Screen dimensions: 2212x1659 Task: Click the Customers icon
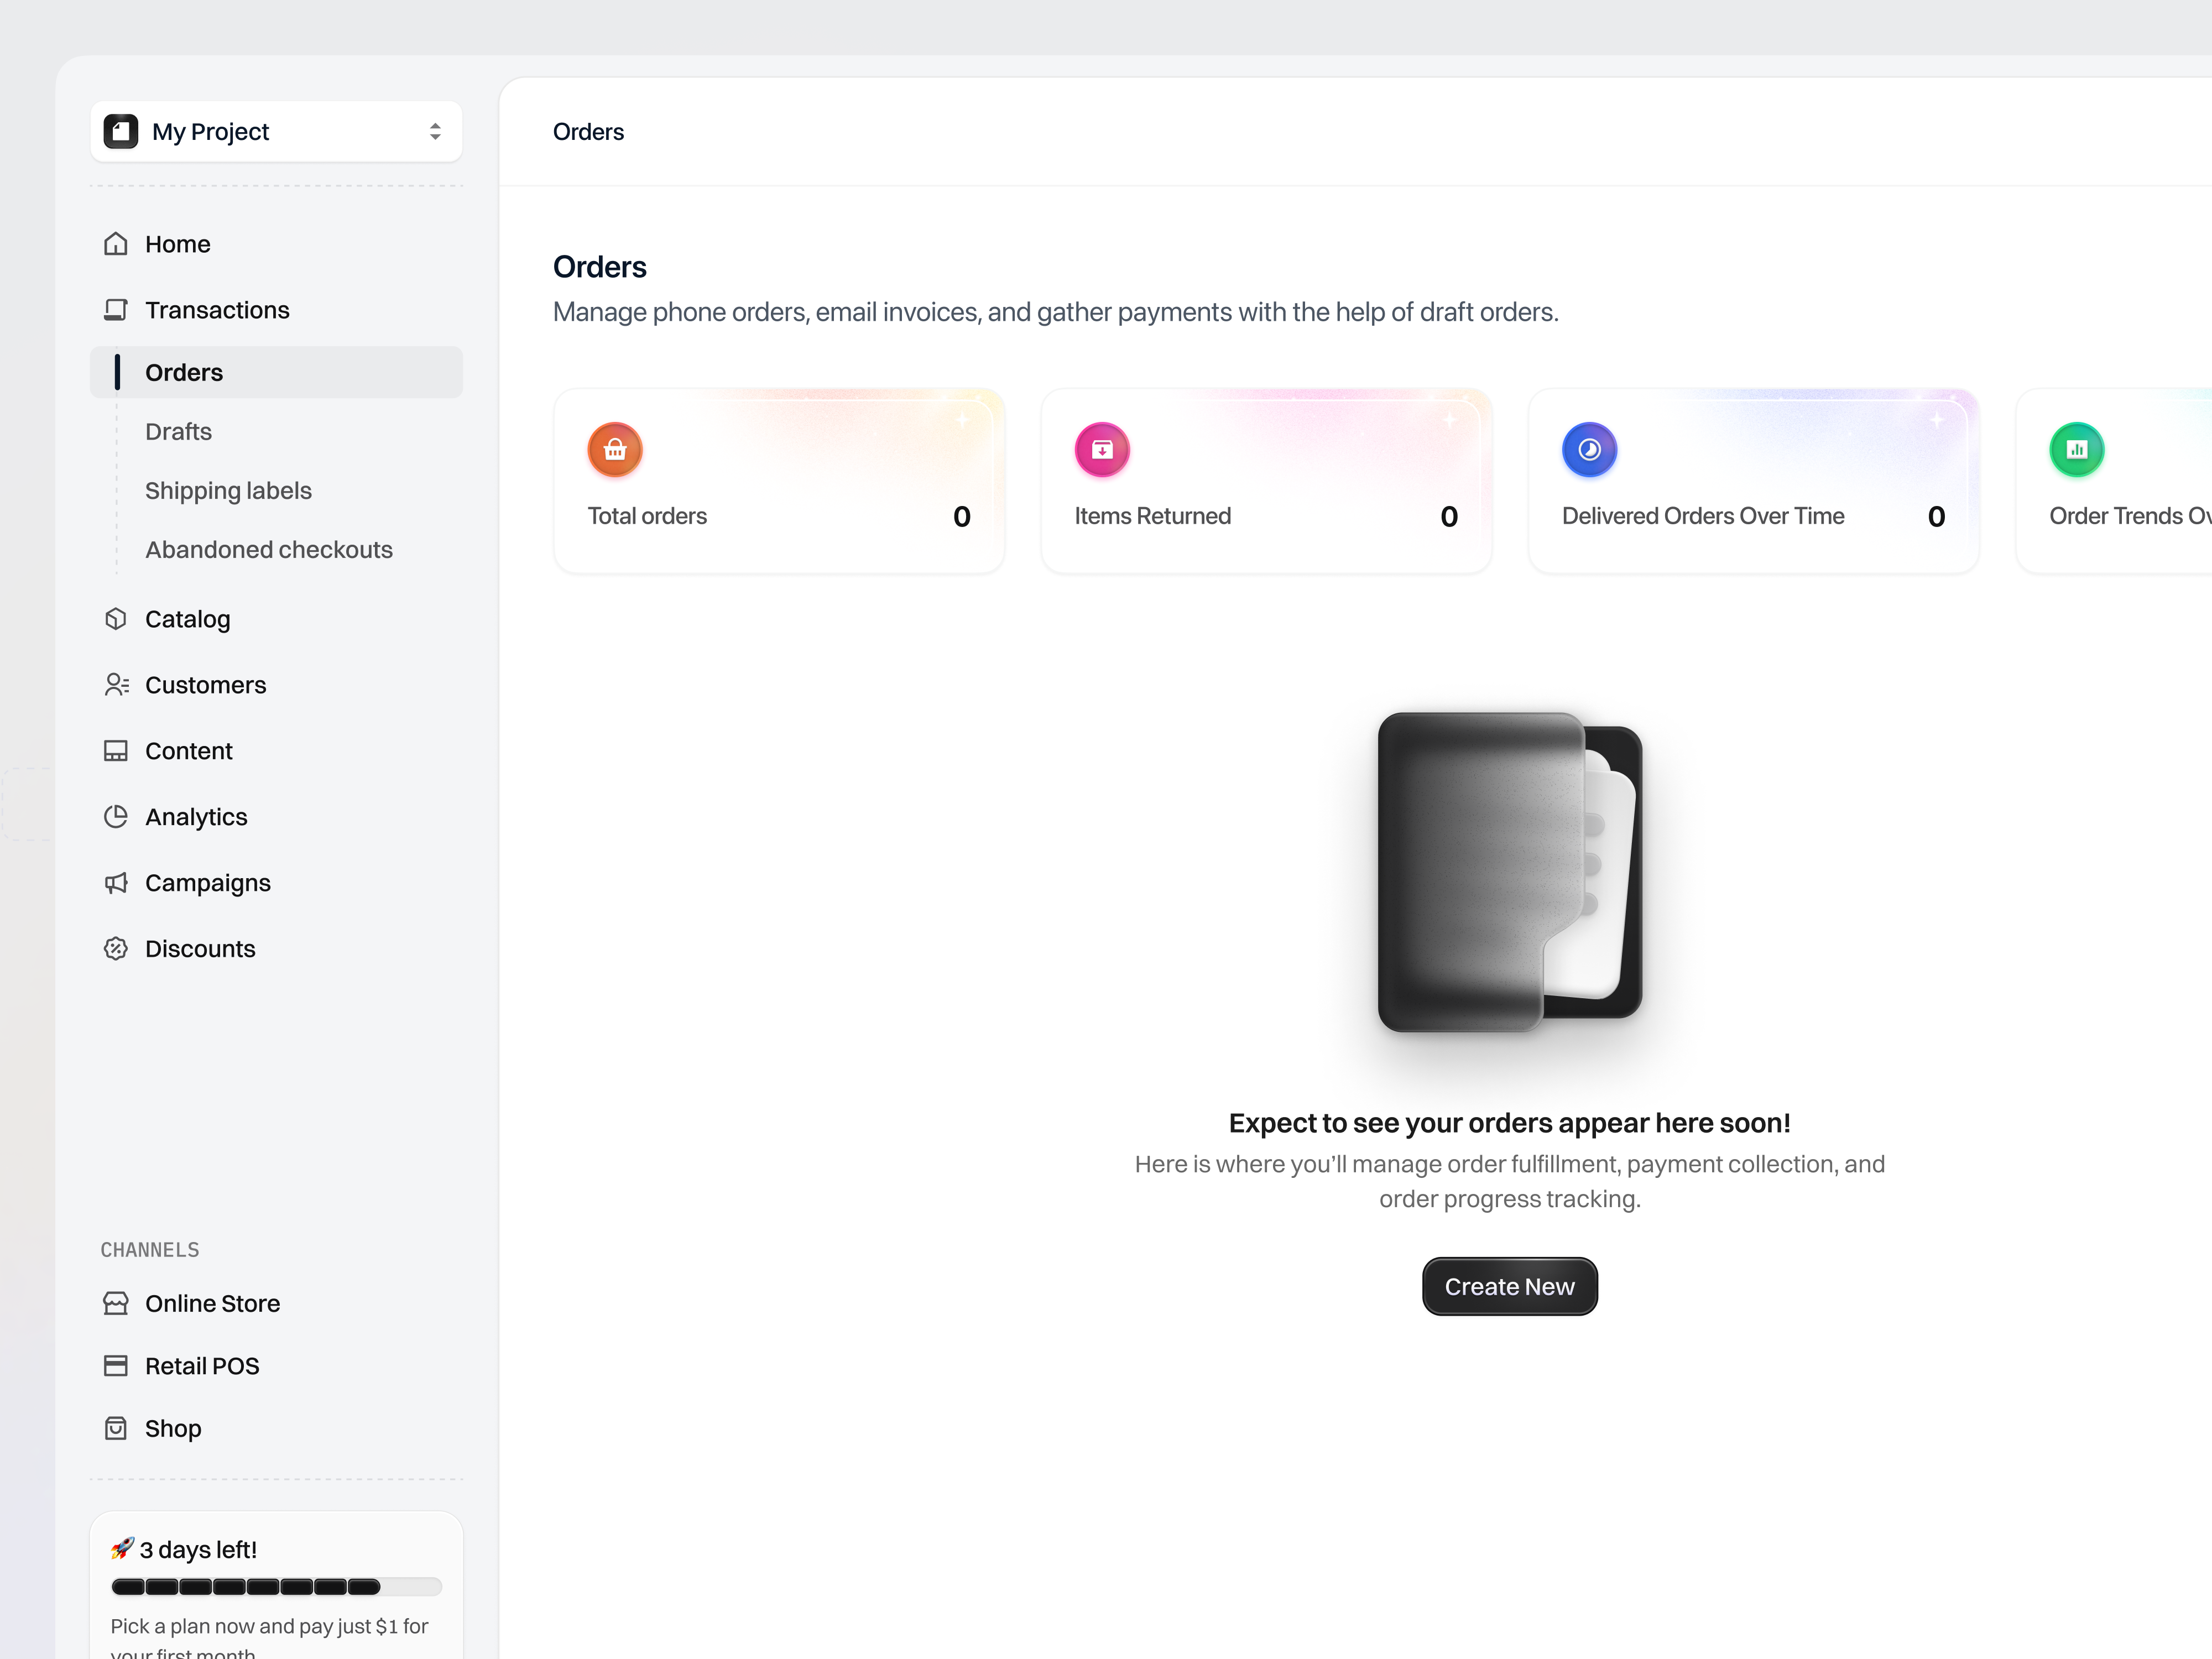click(116, 684)
